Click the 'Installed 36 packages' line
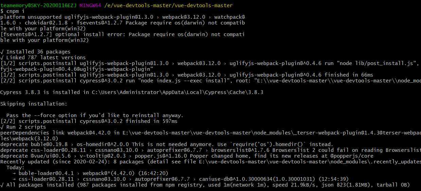The width and height of the screenshot is (421, 191). tap(35, 52)
